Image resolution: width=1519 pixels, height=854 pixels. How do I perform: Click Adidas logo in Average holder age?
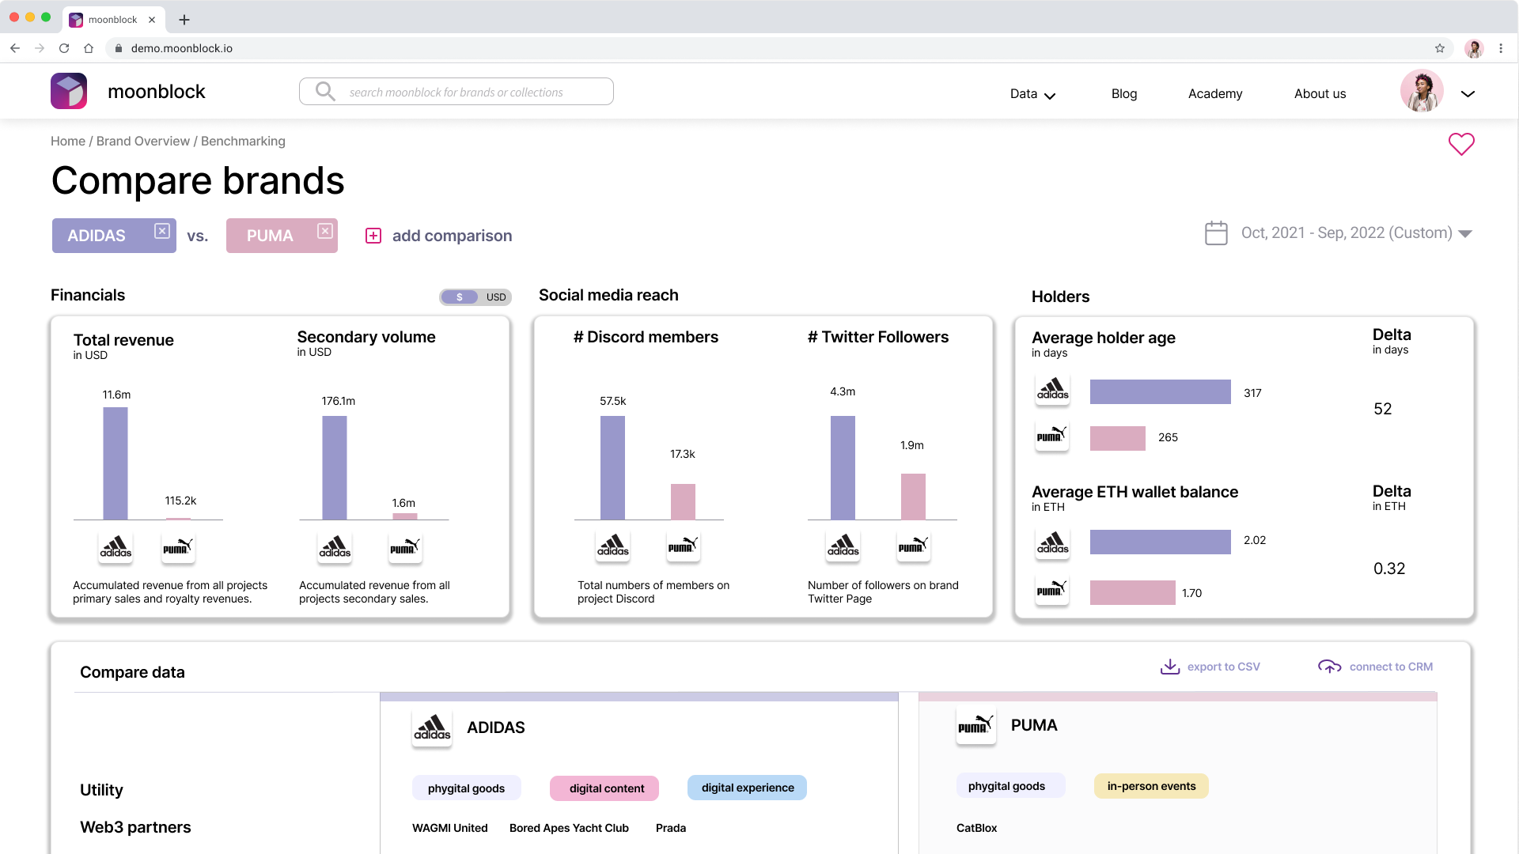[1052, 390]
